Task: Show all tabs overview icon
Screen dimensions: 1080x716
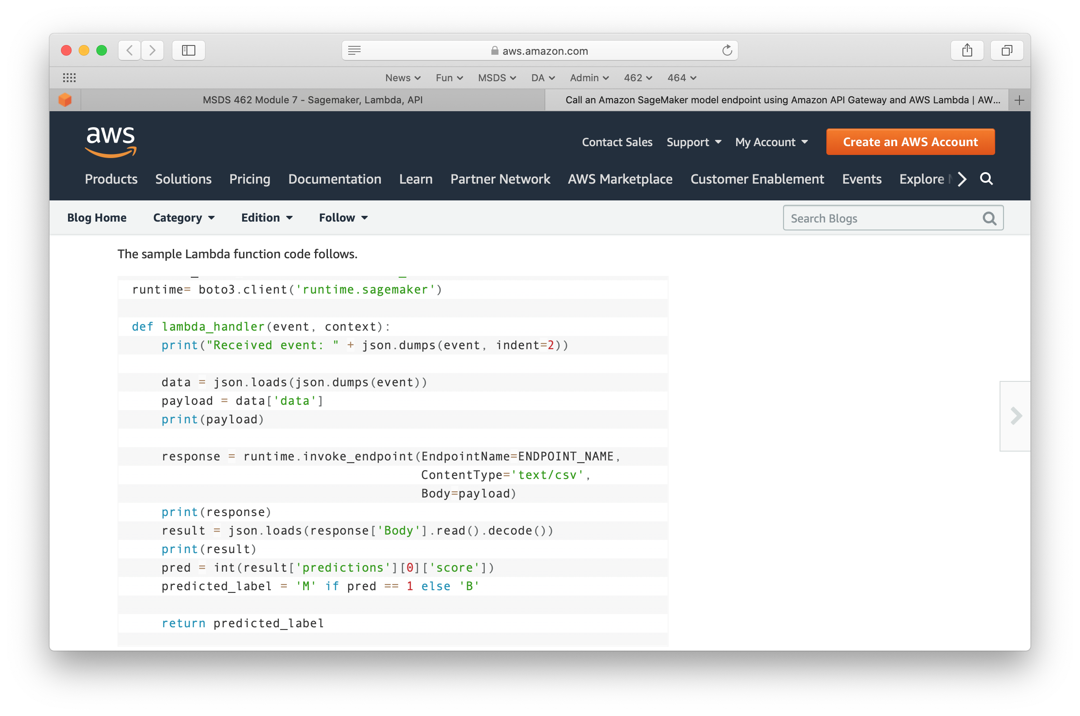Action: pyautogui.click(x=1006, y=50)
